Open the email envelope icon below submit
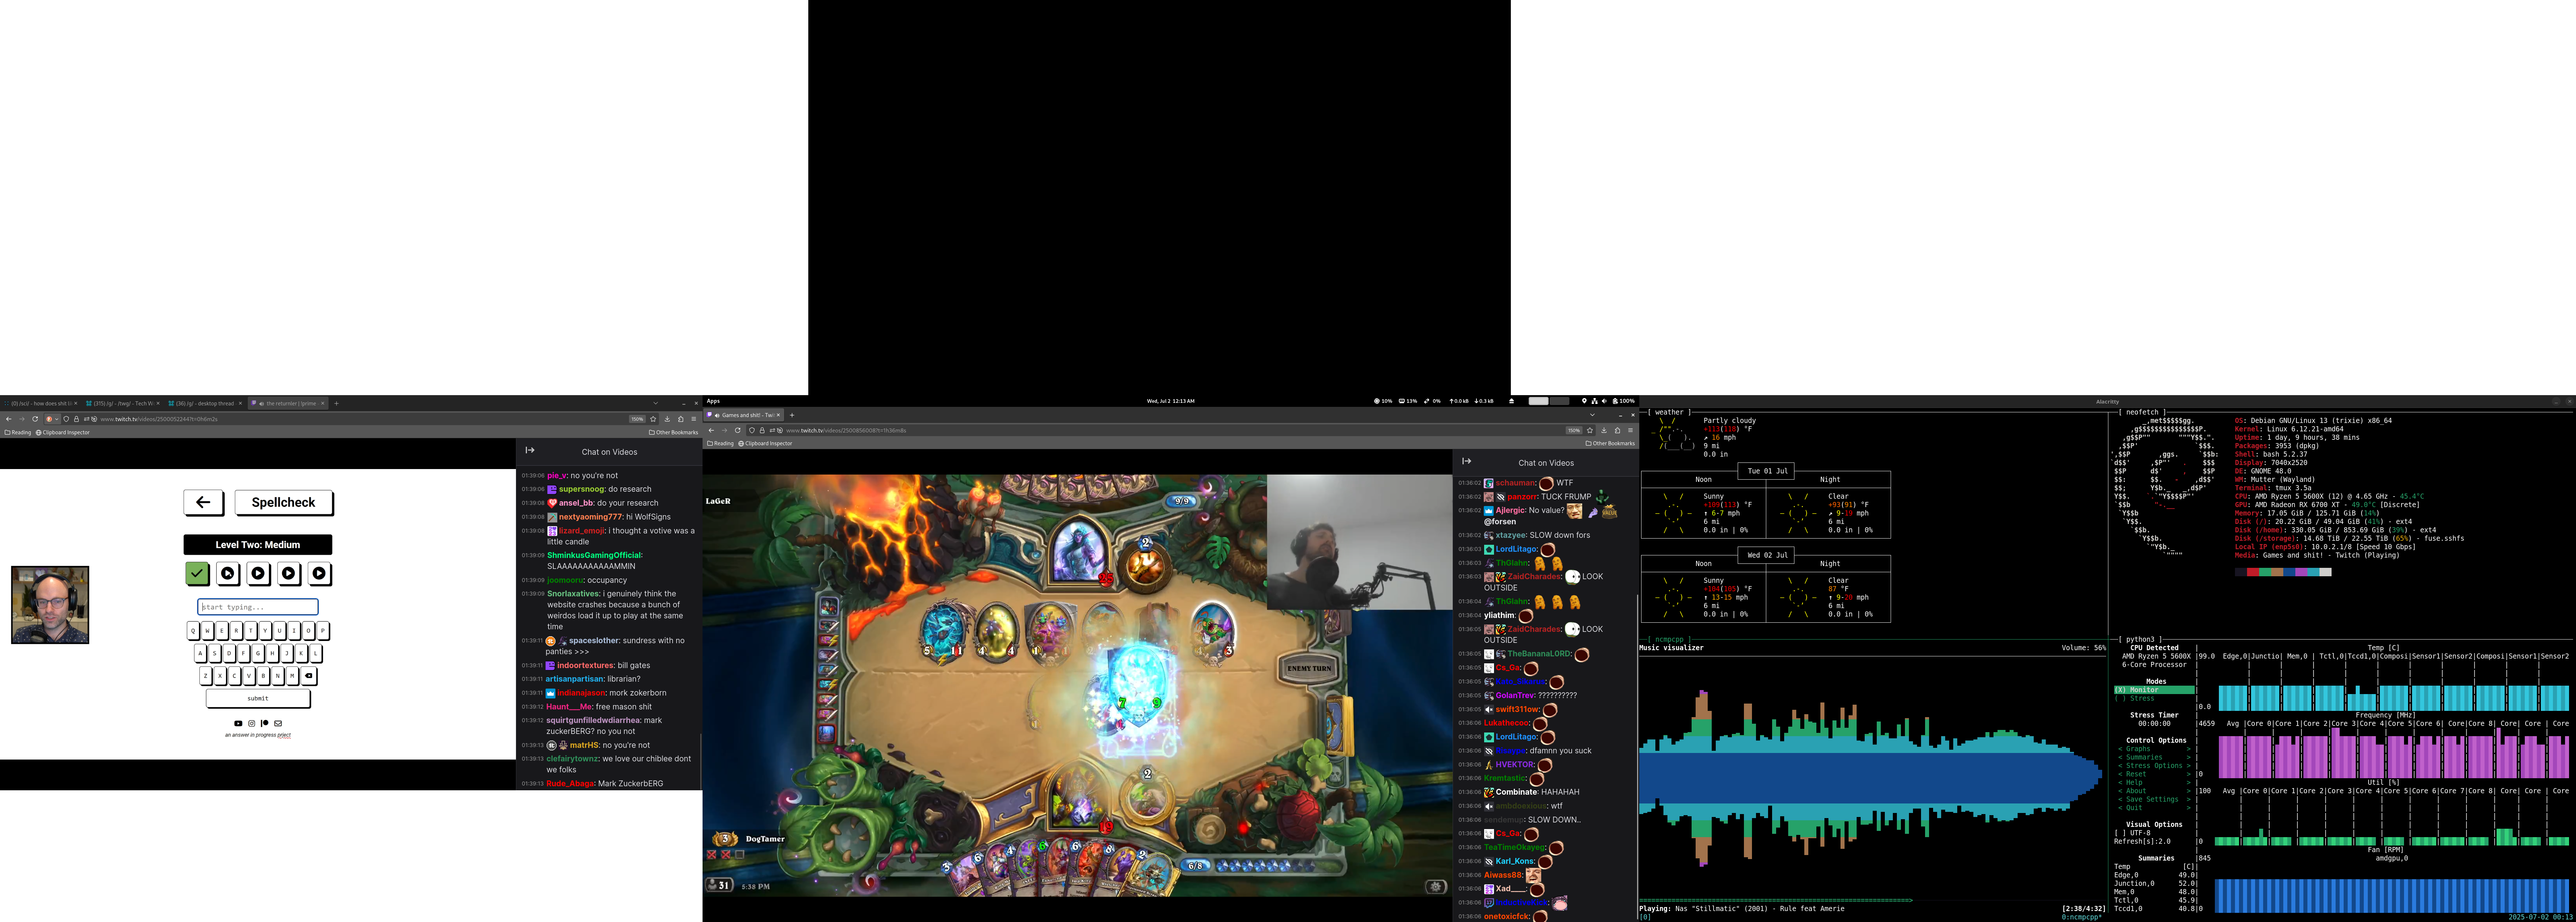 [278, 723]
